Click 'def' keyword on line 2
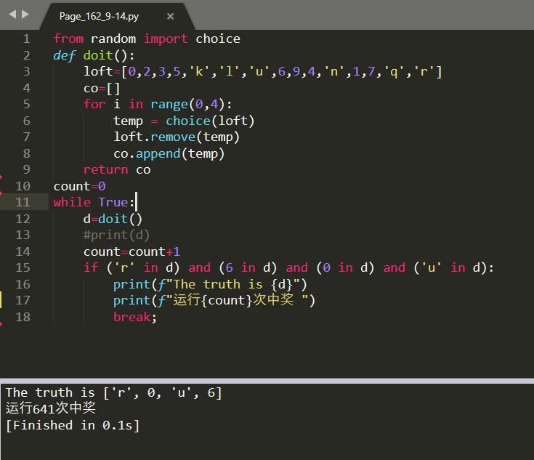Viewport: 534px width, 460px height. (65, 55)
